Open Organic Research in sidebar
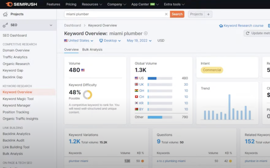 [x=16, y=64]
